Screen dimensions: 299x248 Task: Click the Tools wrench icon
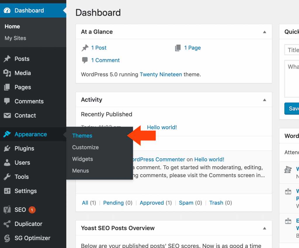(x=7, y=177)
